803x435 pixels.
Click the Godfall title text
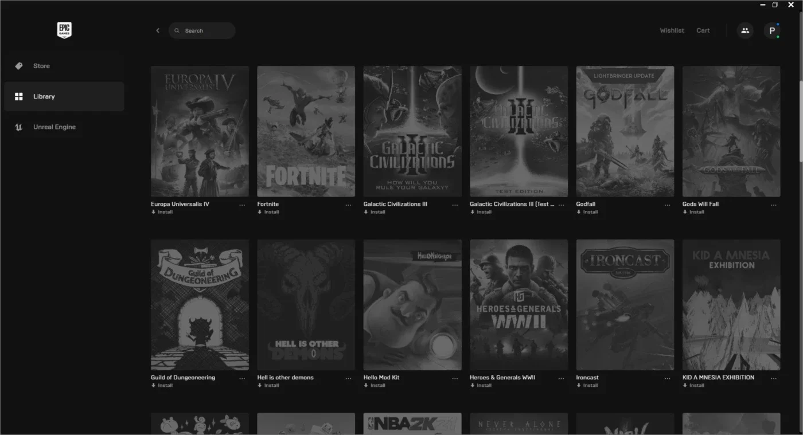[x=587, y=204]
